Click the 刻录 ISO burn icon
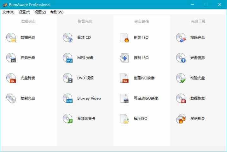This screenshot has height=152, width=227. tap(124, 37)
